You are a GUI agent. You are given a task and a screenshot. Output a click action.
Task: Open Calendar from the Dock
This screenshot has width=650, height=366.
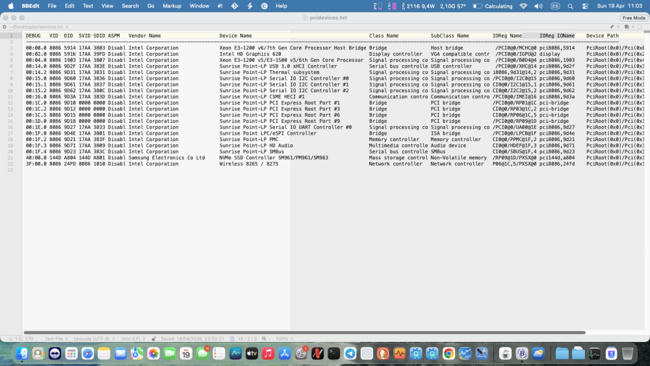(186, 354)
